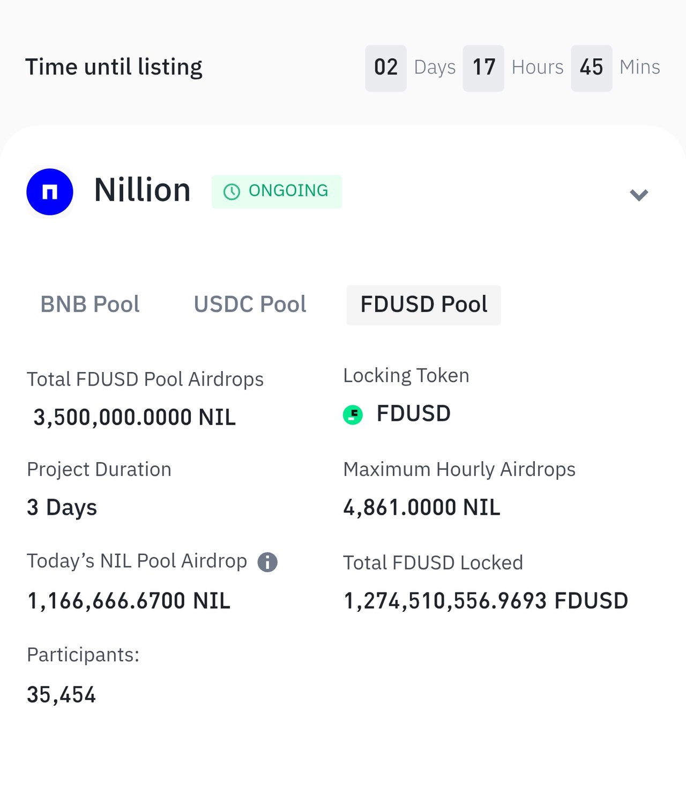Click the 17 Hours countdown box
The height and width of the screenshot is (785, 686).
click(x=483, y=68)
